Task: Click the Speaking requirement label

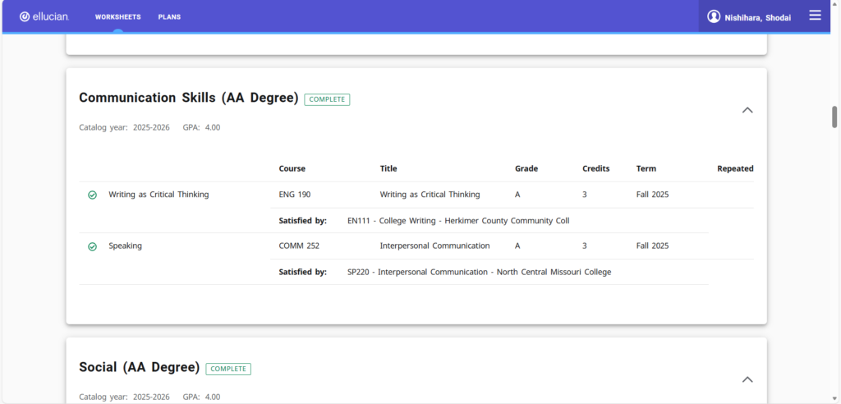Action: (x=125, y=246)
